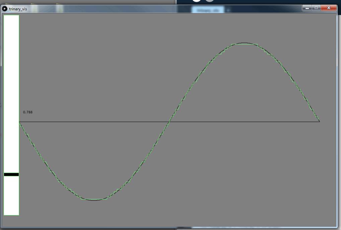Click the 0.788 value label
Image resolution: width=341 pixels, height=230 pixels.
point(28,112)
